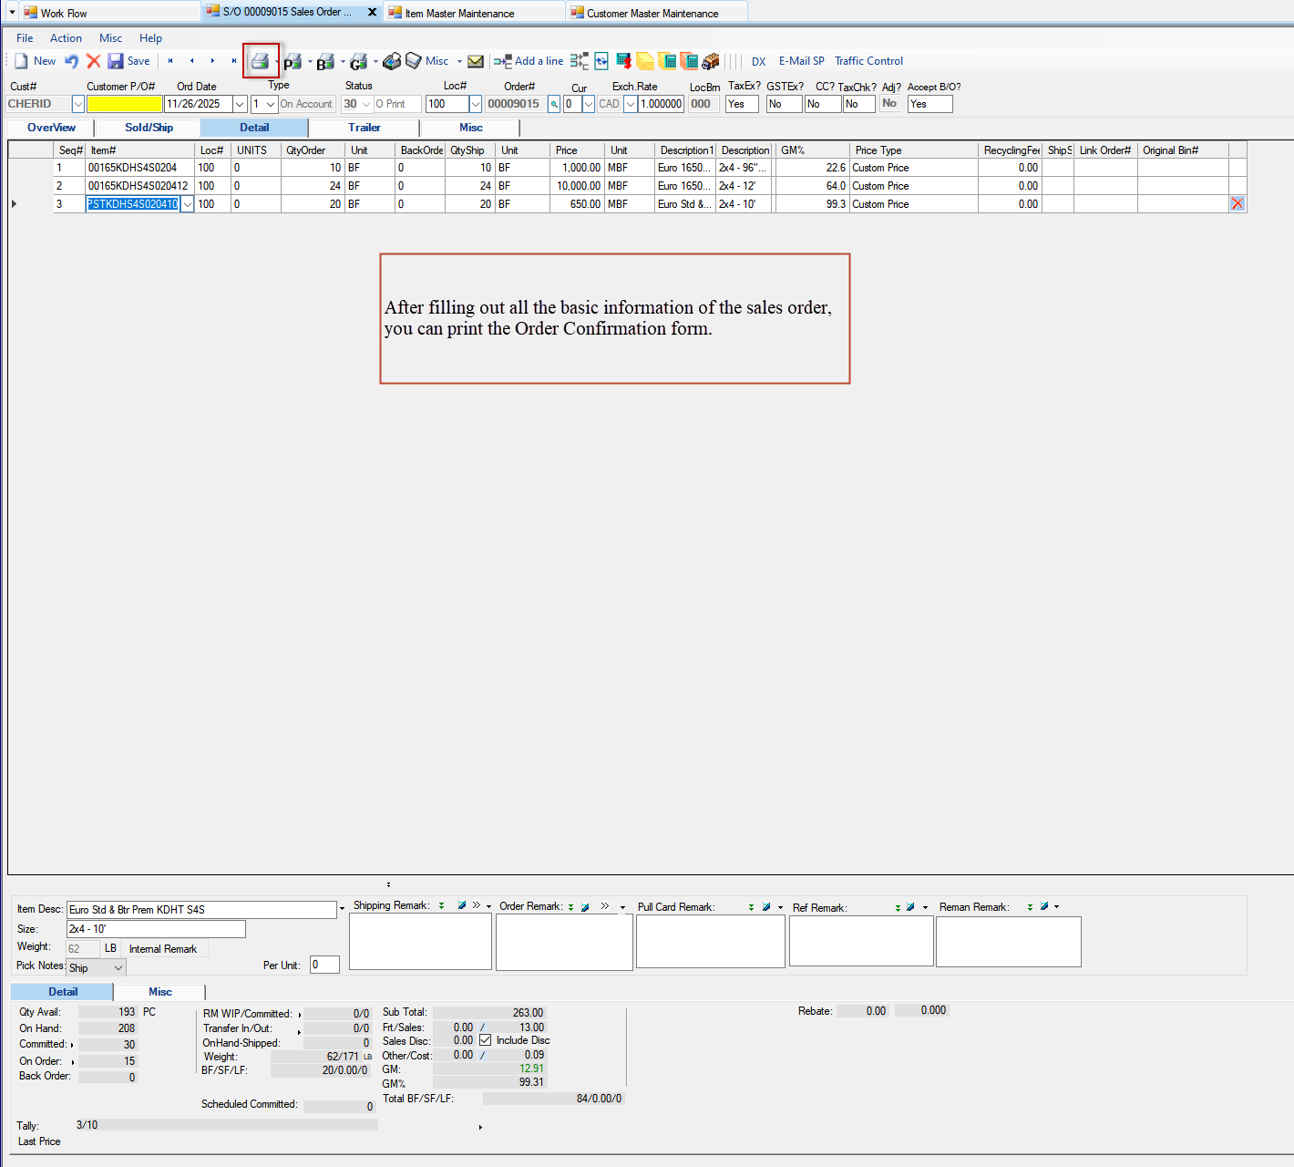Expand the Ord Date calendar dropdown
The image size is (1294, 1167).
[x=239, y=104]
